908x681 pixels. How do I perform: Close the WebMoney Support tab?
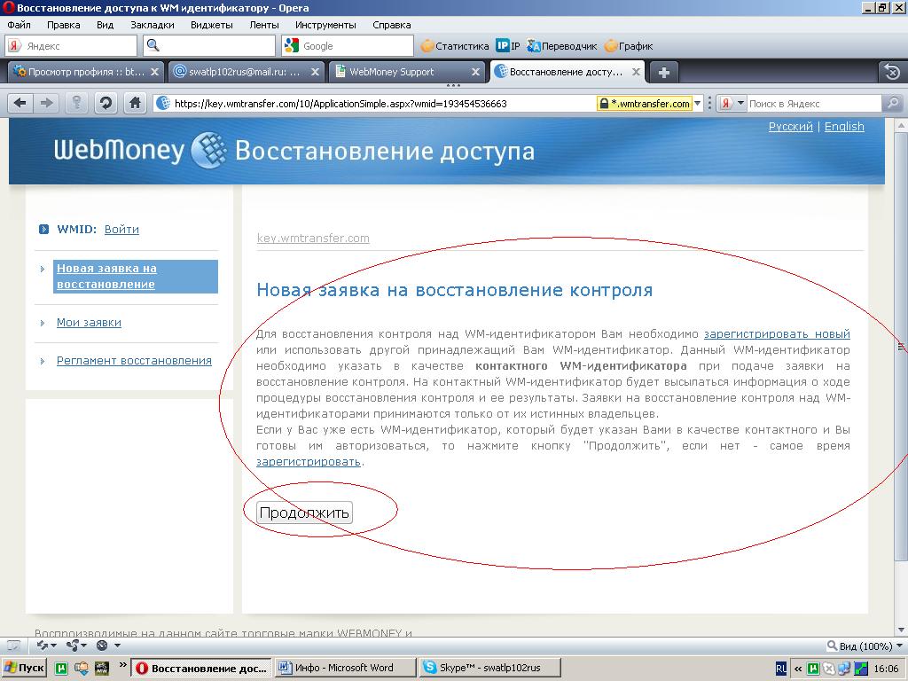(475, 72)
